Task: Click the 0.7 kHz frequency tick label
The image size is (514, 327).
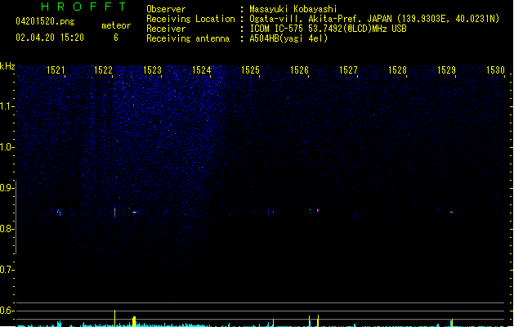Action: click(7, 270)
